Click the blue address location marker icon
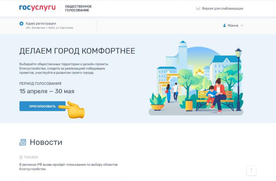 [x=22, y=23]
